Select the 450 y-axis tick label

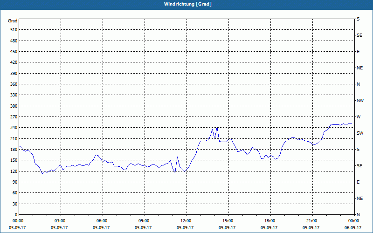(x=14, y=52)
